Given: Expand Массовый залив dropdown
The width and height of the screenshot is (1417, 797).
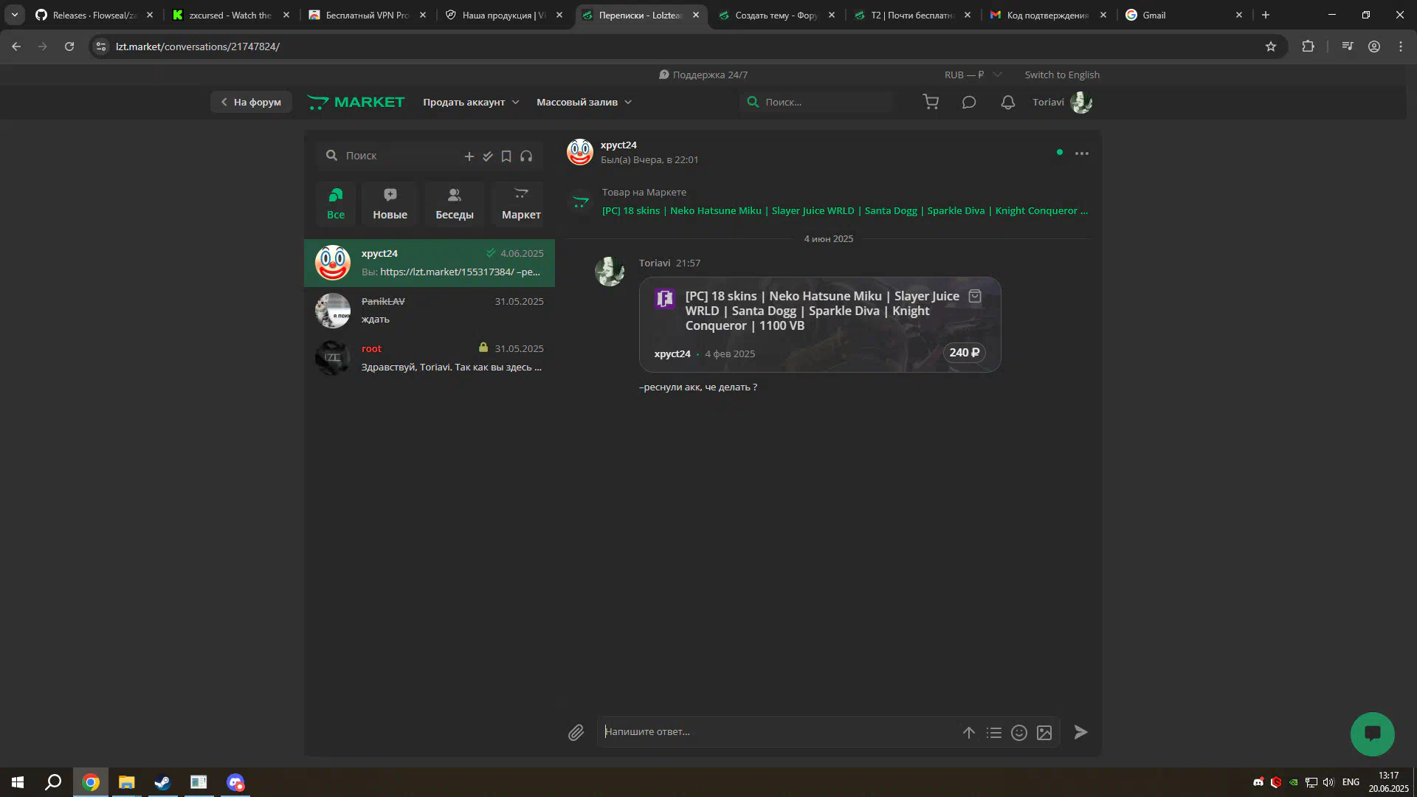Looking at the screenshot, I should pos(584,103).
